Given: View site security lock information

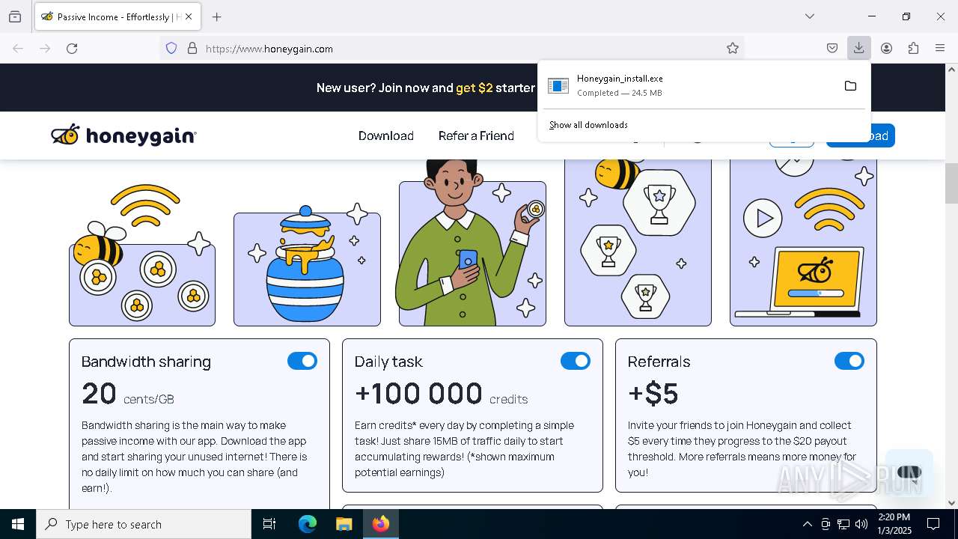Looking at the screenshot, I should coord(192,49).
